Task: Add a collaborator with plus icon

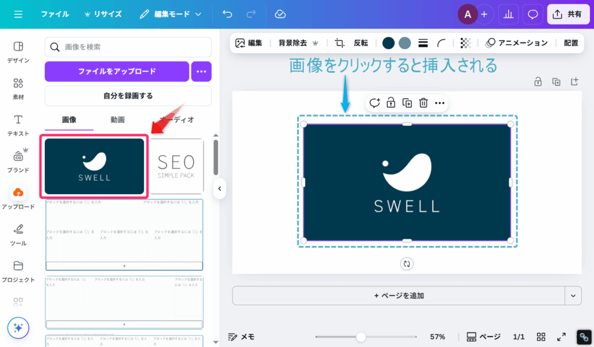Action: click(484, 14)
